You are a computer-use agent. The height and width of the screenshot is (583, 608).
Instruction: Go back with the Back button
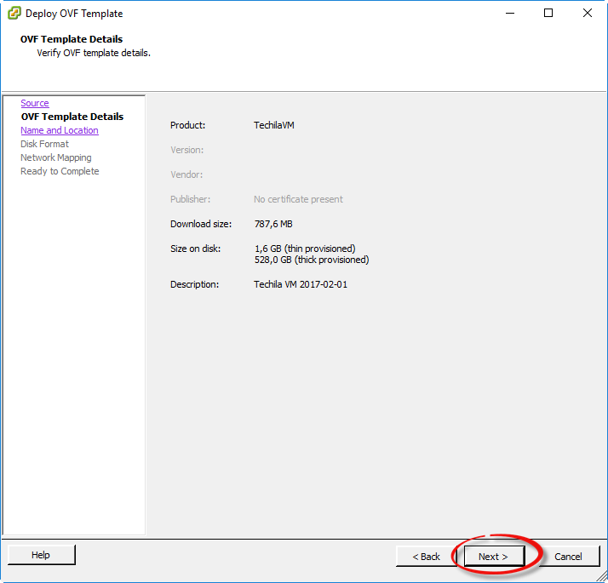pyautogui.click(x=427, y=557)
